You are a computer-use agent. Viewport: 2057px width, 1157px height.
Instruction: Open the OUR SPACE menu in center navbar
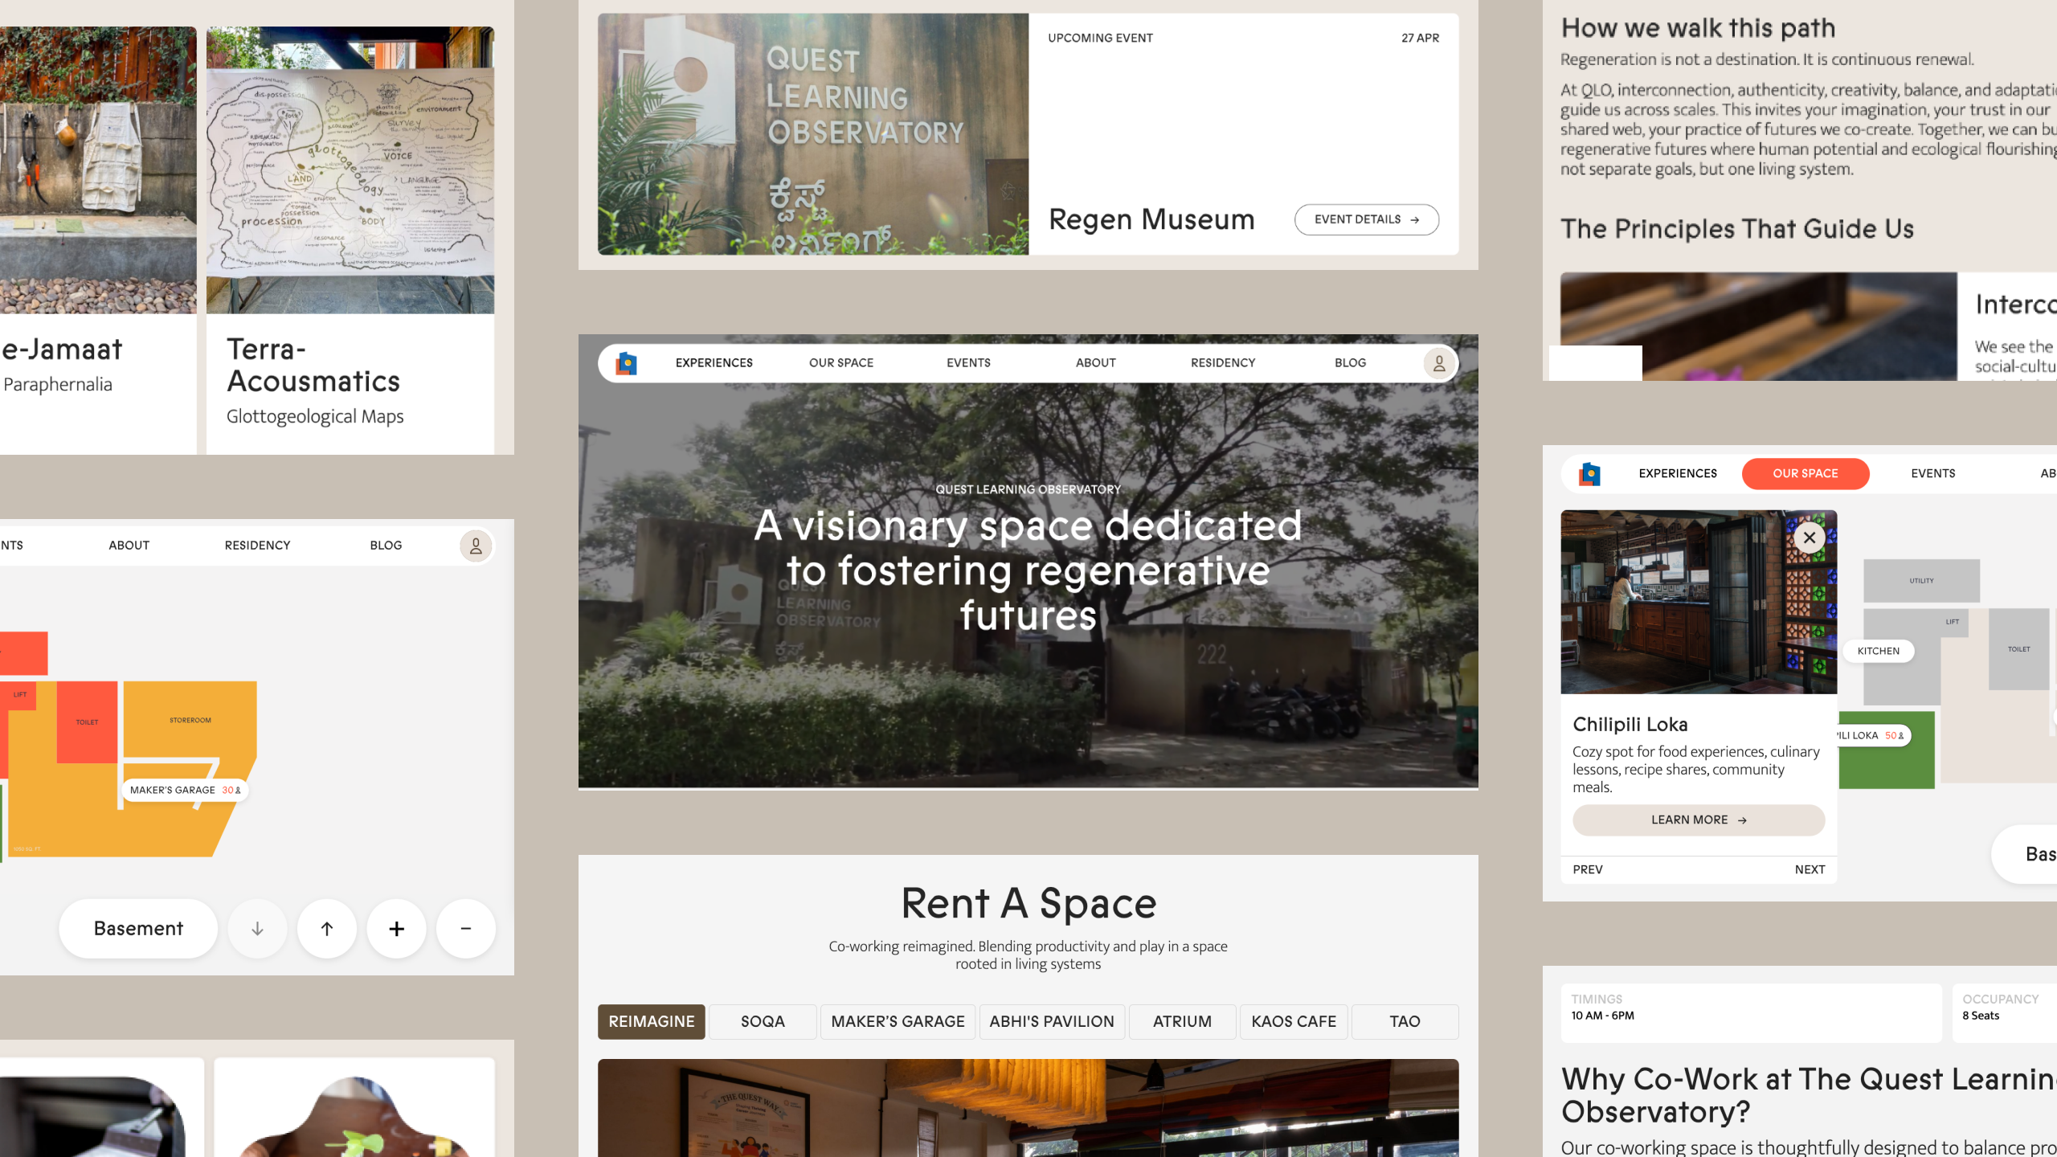coord(840,363)
